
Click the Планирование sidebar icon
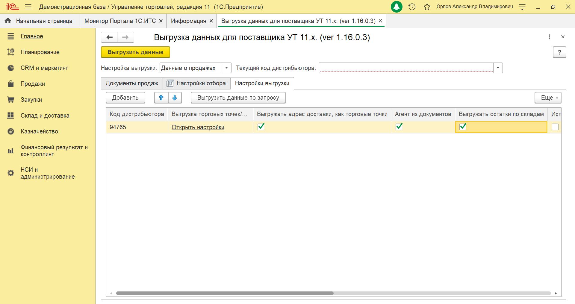11,52
